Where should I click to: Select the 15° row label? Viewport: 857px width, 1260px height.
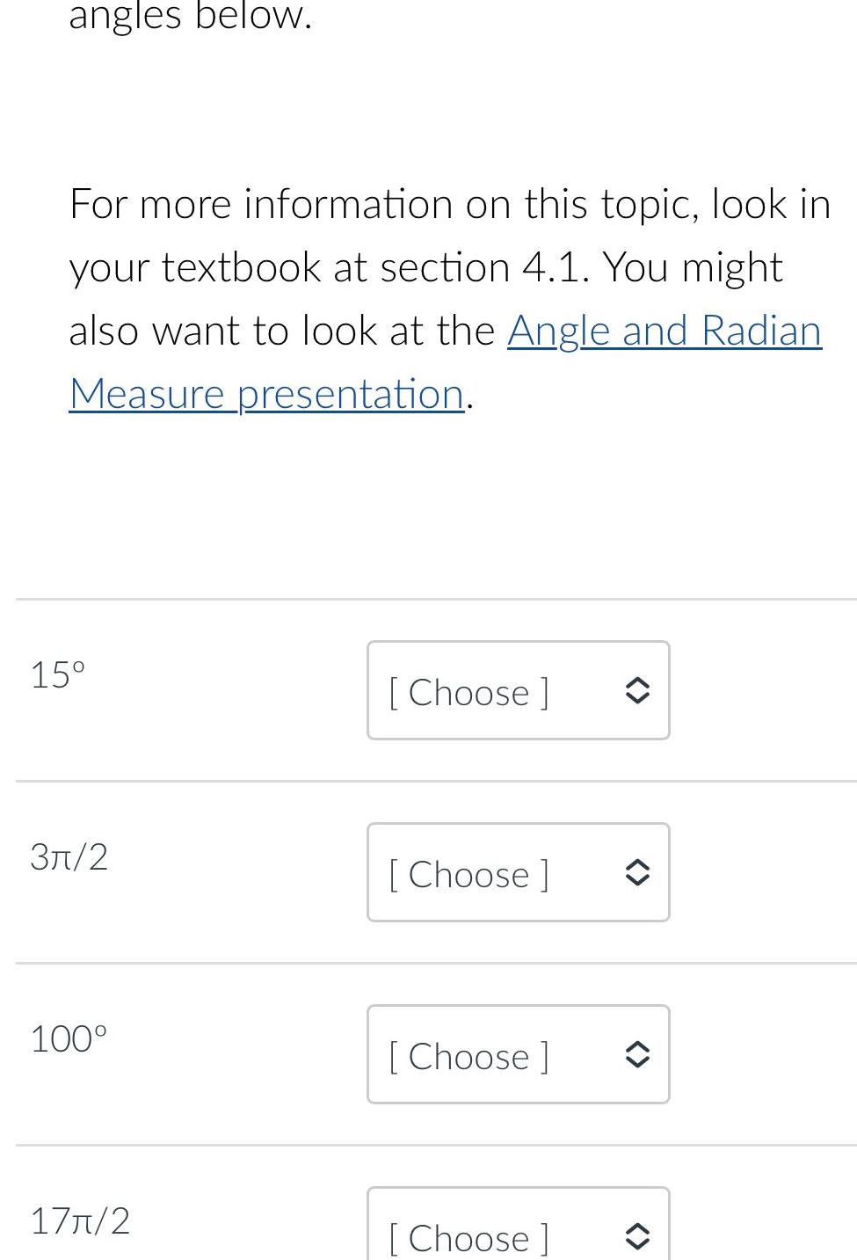click(56, 675)
